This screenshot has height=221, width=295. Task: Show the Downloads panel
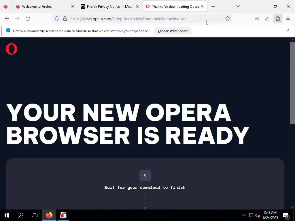[x=267, y=19]
